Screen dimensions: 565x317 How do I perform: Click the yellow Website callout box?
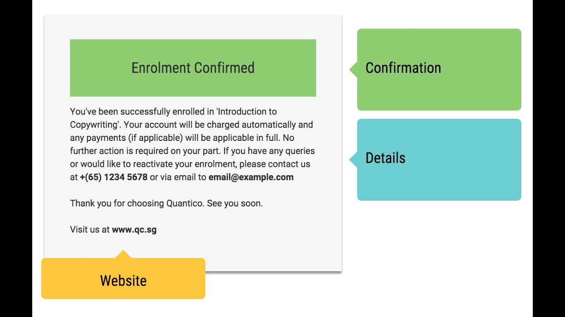tap(123, 280)
